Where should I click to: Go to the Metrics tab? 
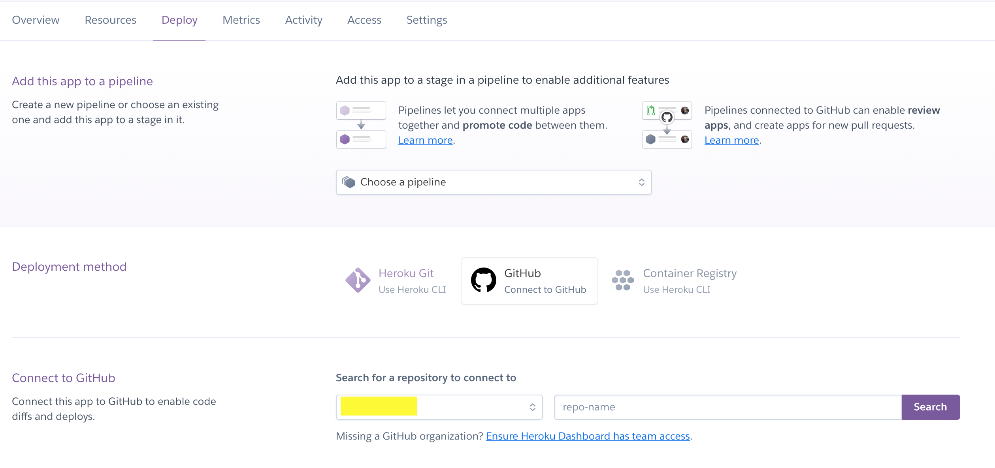pyautogui.click(x=241, y=20)
